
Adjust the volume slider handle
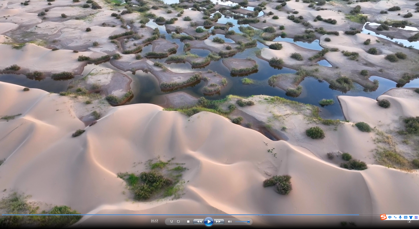(x=248, y=221)
